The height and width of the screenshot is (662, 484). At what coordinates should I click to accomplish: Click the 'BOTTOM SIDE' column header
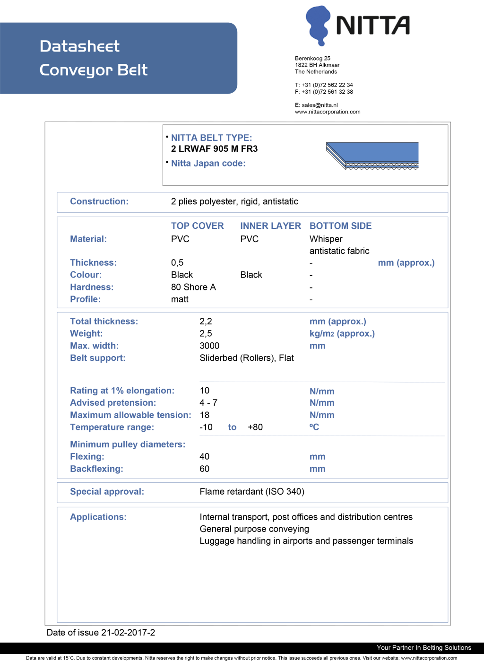341,226
